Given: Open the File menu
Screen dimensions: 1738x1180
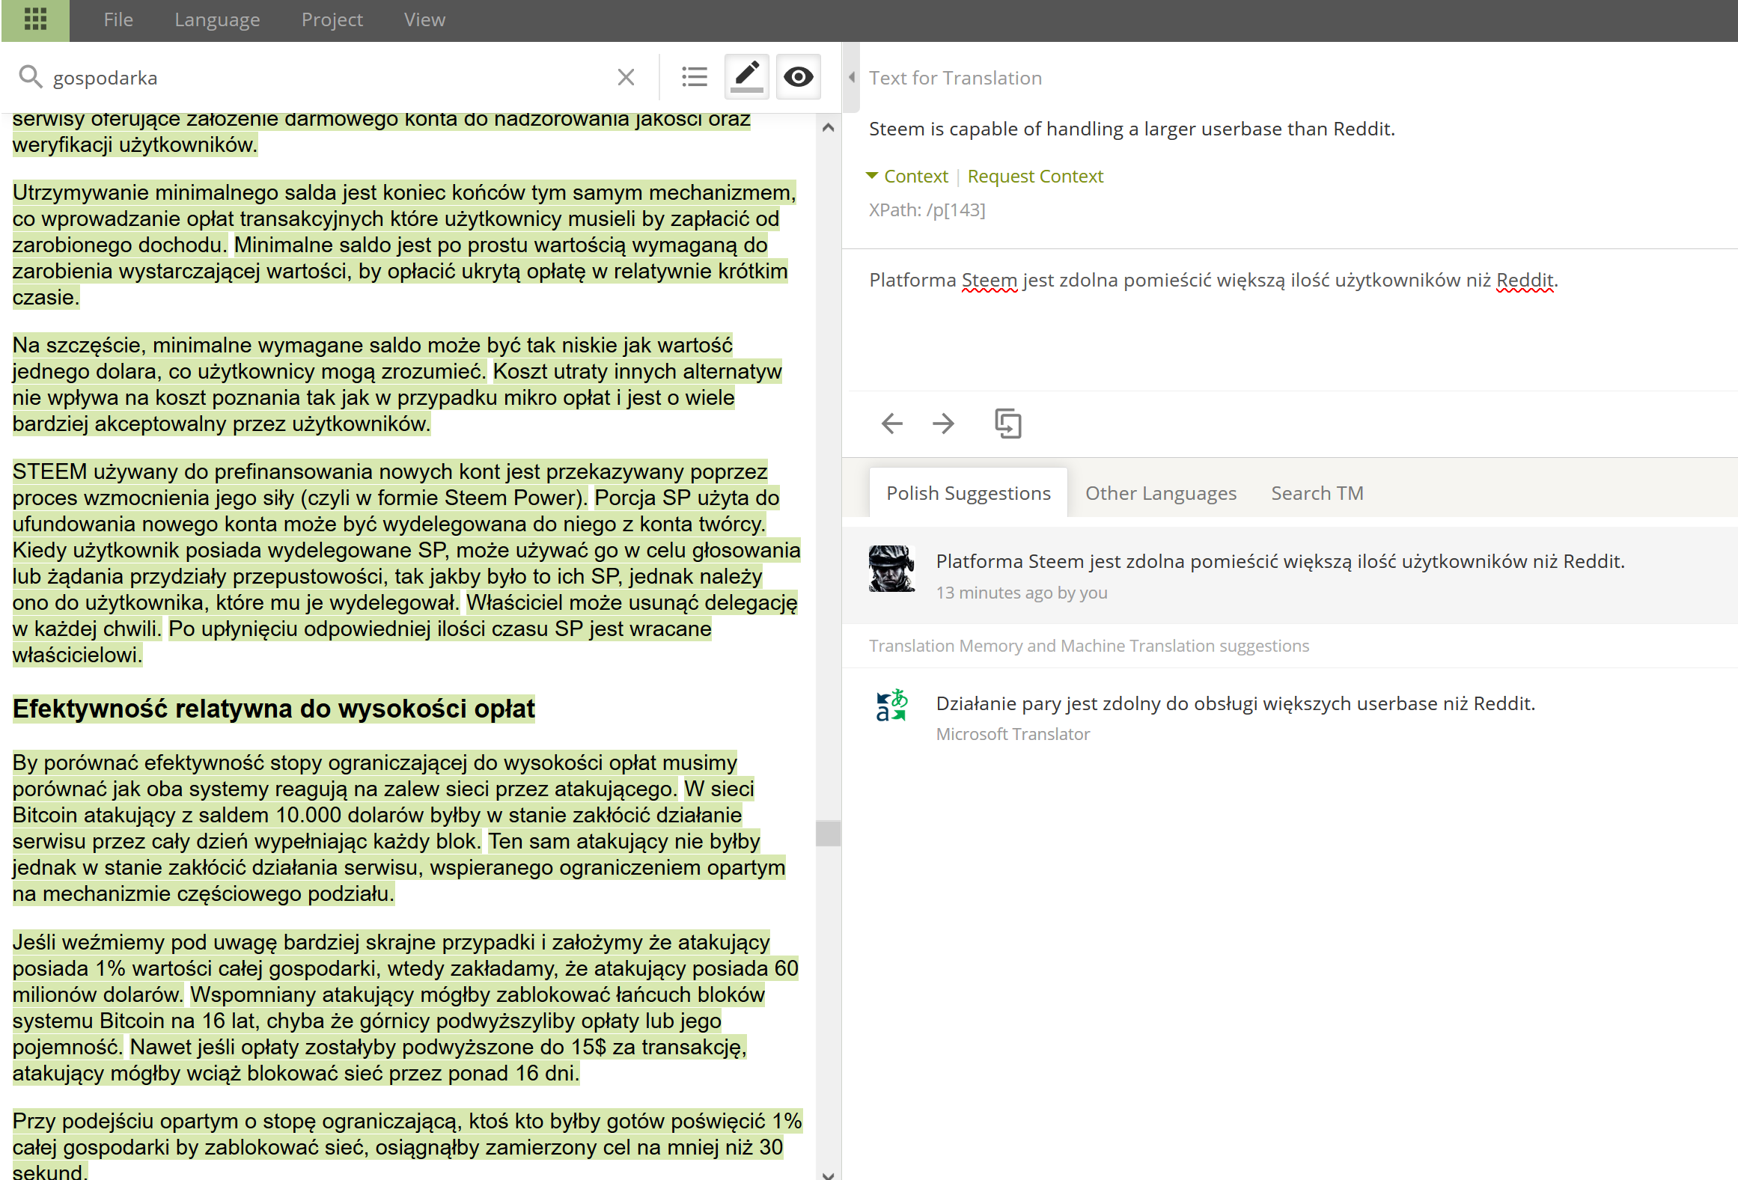Looking at the screenshot, I should tap(118, 19).
